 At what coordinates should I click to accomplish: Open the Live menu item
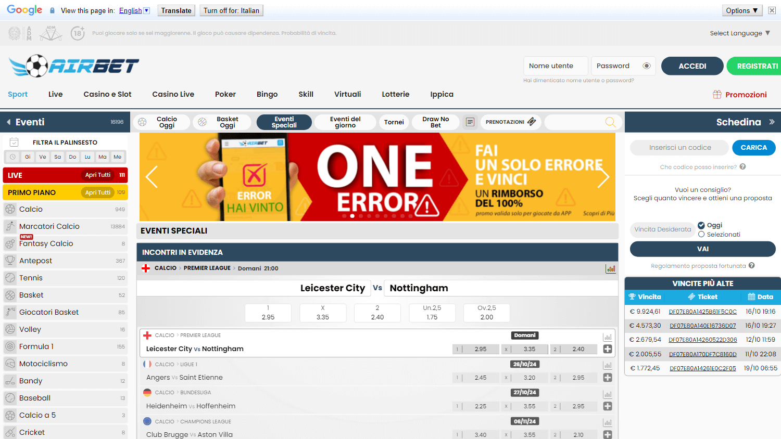coord(55,94)
